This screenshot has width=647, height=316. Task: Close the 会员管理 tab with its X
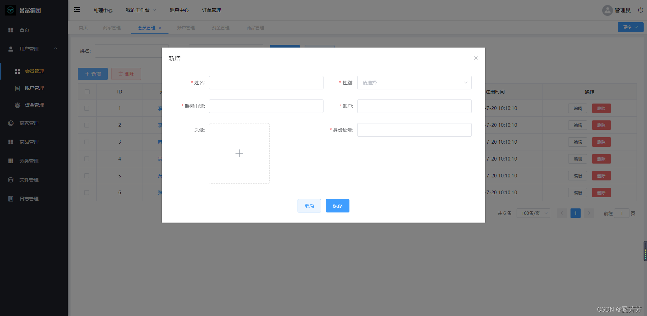pyautogui.click(x=160, y=28)
